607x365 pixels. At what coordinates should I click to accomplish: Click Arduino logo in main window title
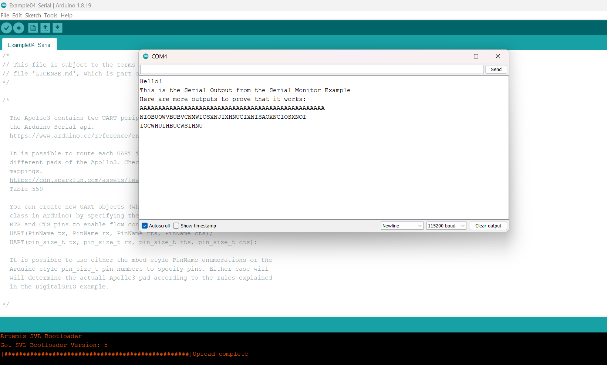tap(4, 5)
